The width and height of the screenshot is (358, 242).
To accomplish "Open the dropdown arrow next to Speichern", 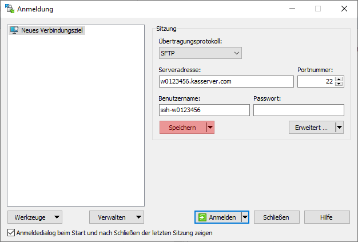I will point(210,128).
